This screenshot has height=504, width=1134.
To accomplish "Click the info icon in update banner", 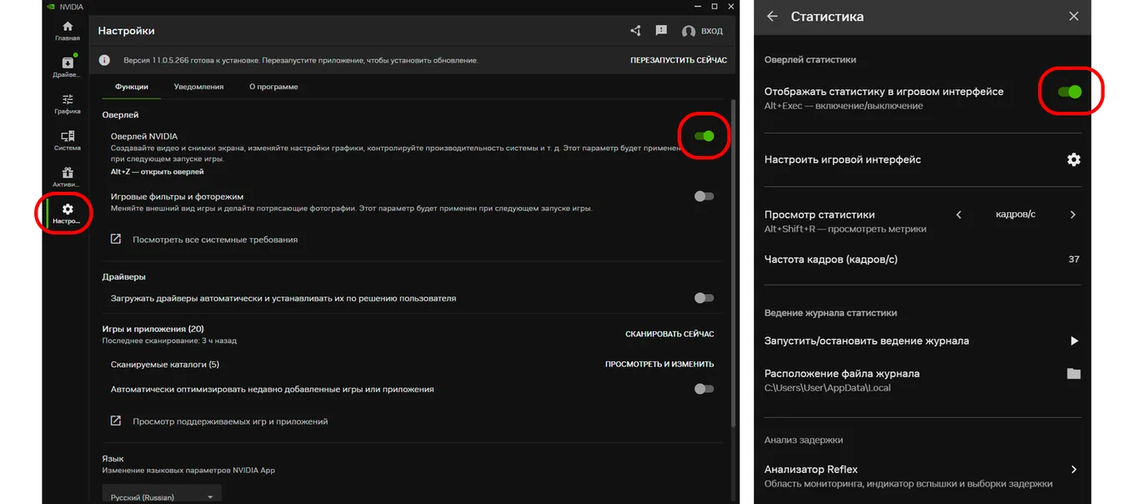I will pos(105,60).
